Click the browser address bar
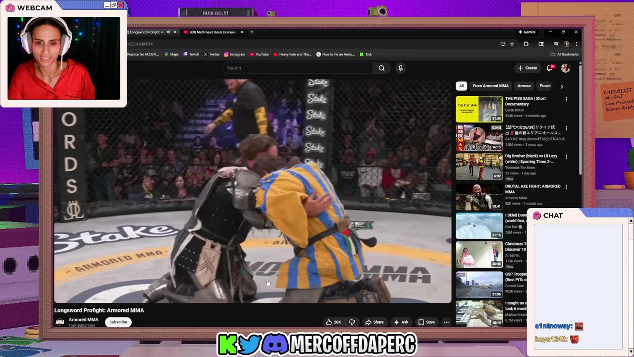Screen dimensions: 634x357 (x=312, y=44)
